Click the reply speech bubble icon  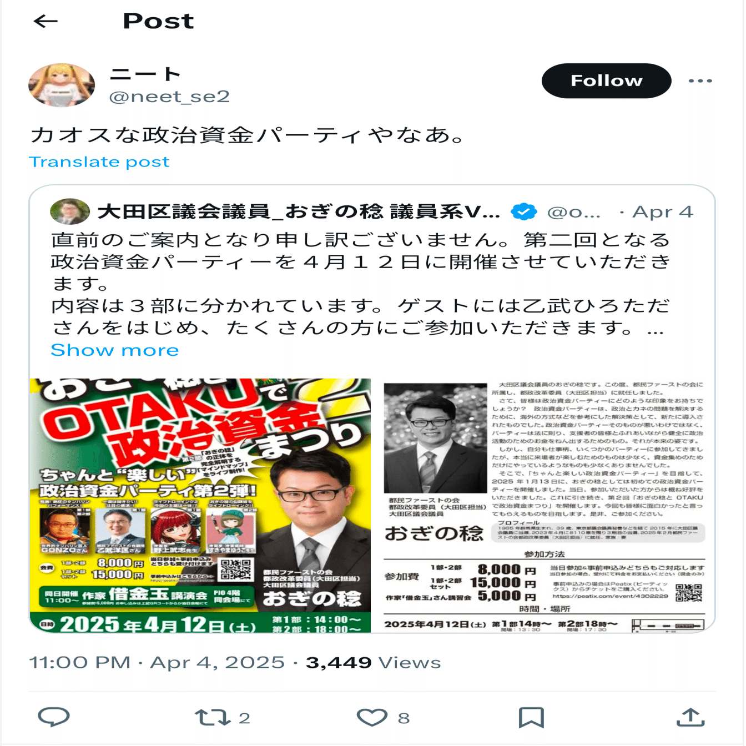(x=54, y=717)
